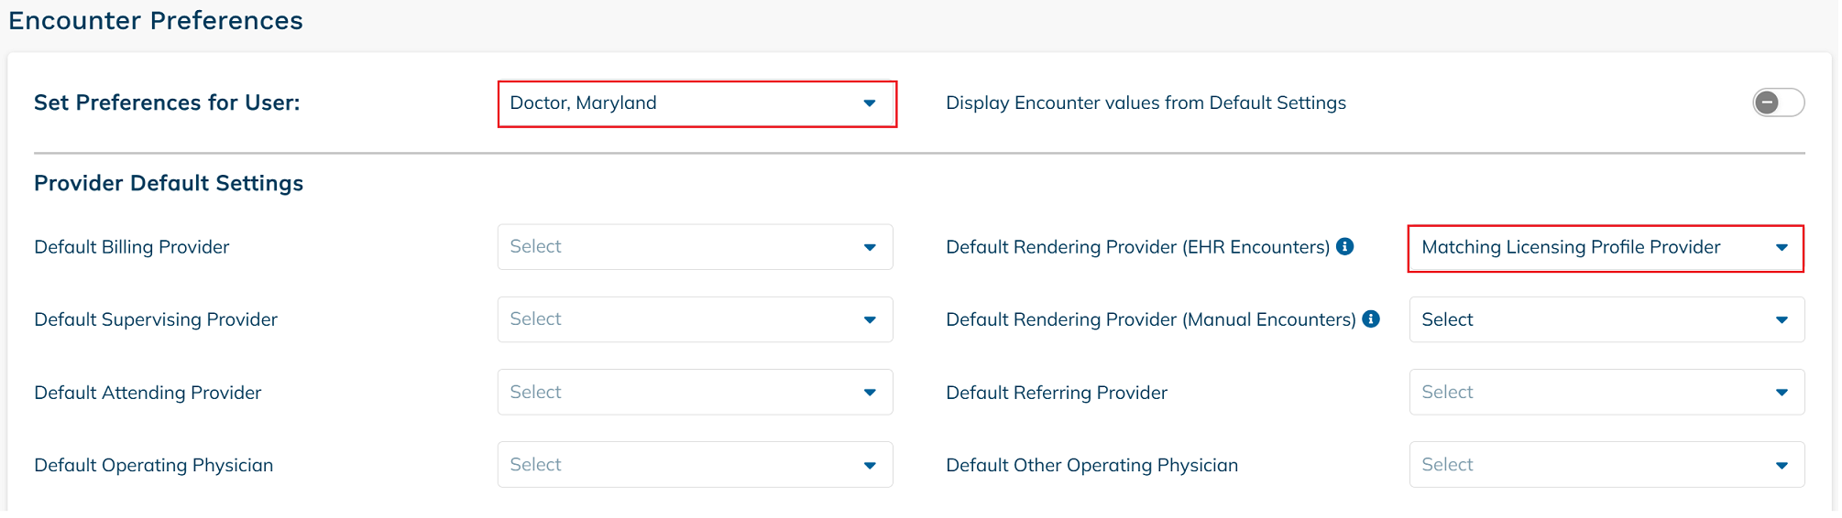
Task: Open the Matching Licensing Profile Provider dropdown
Action: 1605,248
